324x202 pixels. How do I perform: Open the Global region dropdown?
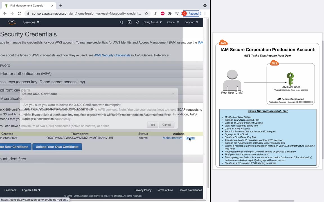[173, 22]
